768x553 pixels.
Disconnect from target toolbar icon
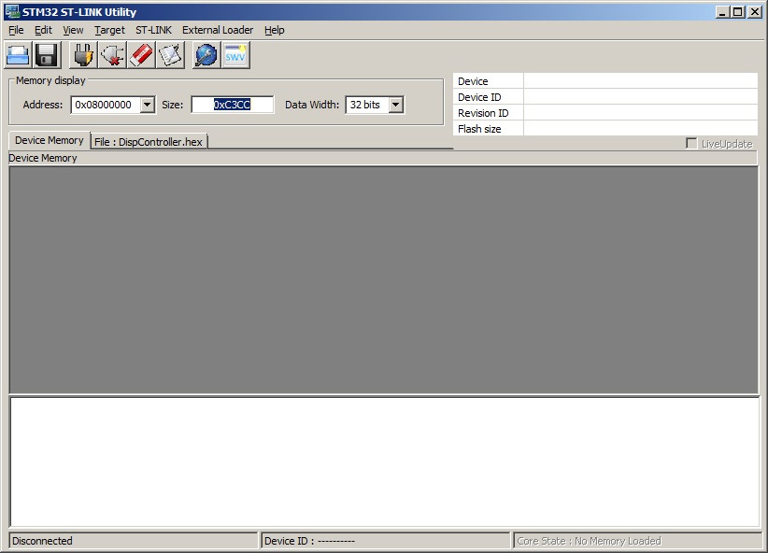(x=113, y=55)
